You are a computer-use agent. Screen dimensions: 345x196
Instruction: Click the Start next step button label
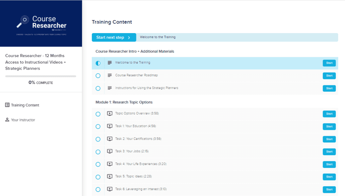point(110,37)
